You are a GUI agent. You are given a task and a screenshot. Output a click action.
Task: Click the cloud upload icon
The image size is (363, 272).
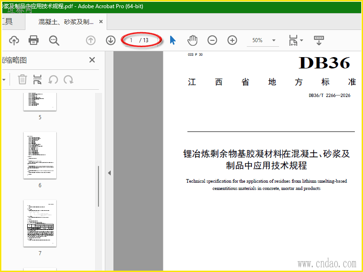click(14, 40)
